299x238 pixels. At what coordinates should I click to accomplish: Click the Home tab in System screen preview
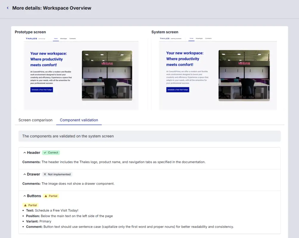pyautogui.click(x=191, y=39)
